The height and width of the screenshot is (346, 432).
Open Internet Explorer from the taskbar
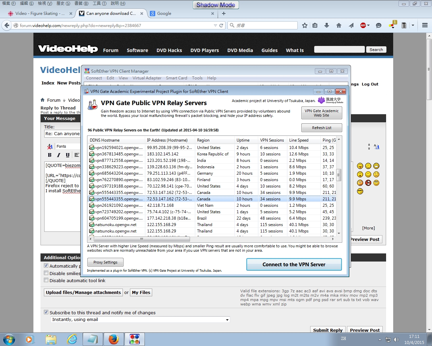click(x=72, y=339)
